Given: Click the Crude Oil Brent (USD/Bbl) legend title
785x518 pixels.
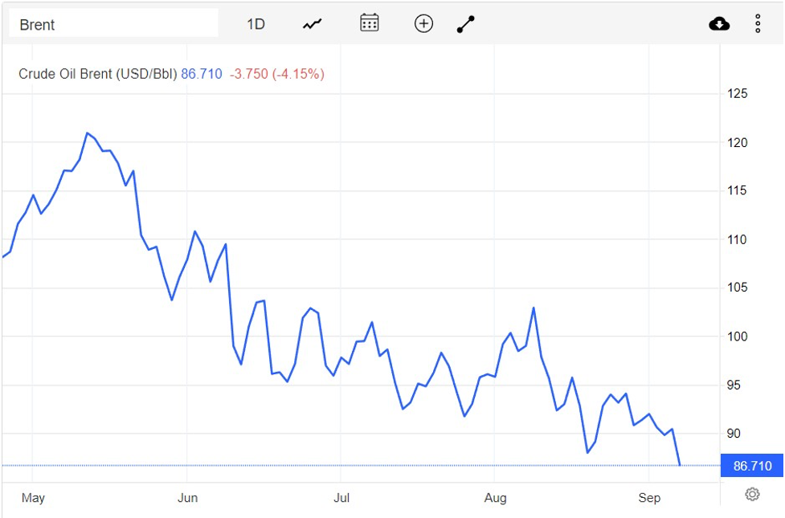Looking at the screenshot, I should [x=97, y=74].
